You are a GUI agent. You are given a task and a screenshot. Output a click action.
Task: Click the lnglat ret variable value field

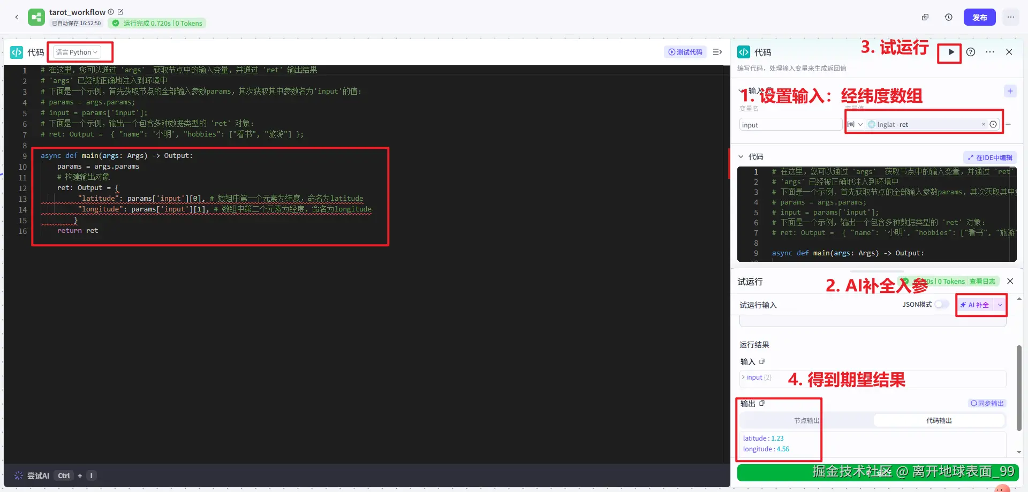click(x=925, y=124)
